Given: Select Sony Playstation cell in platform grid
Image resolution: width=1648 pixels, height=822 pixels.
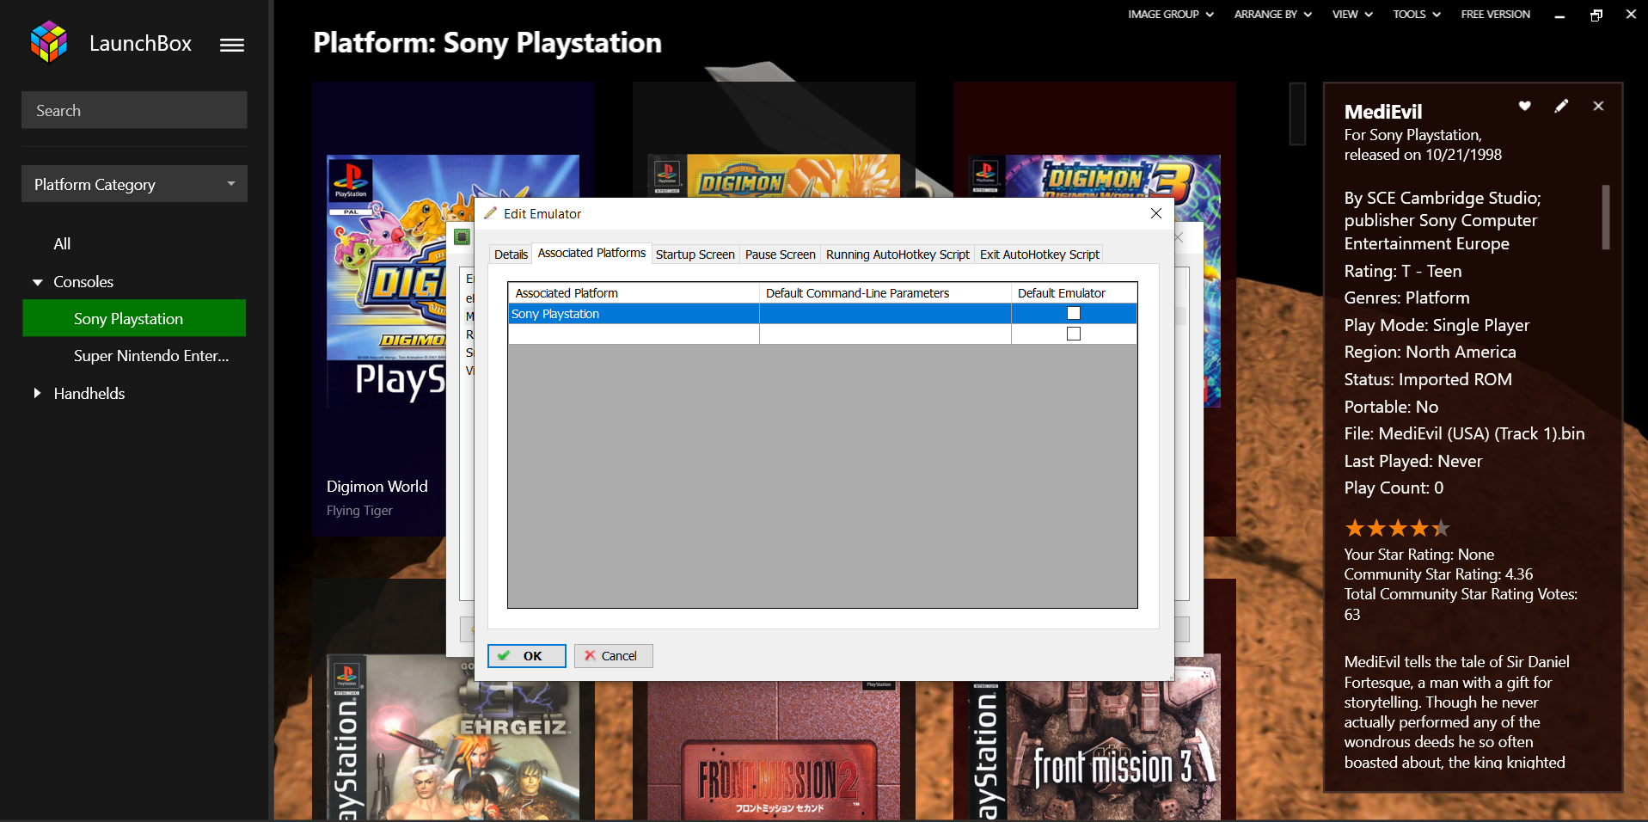Looking at the screenshot, I should tap(634, 314).
